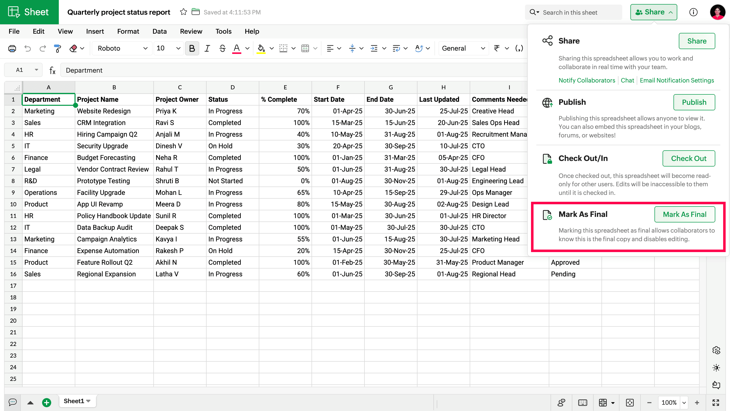Click the Mark As Final button

click(684, 214)
